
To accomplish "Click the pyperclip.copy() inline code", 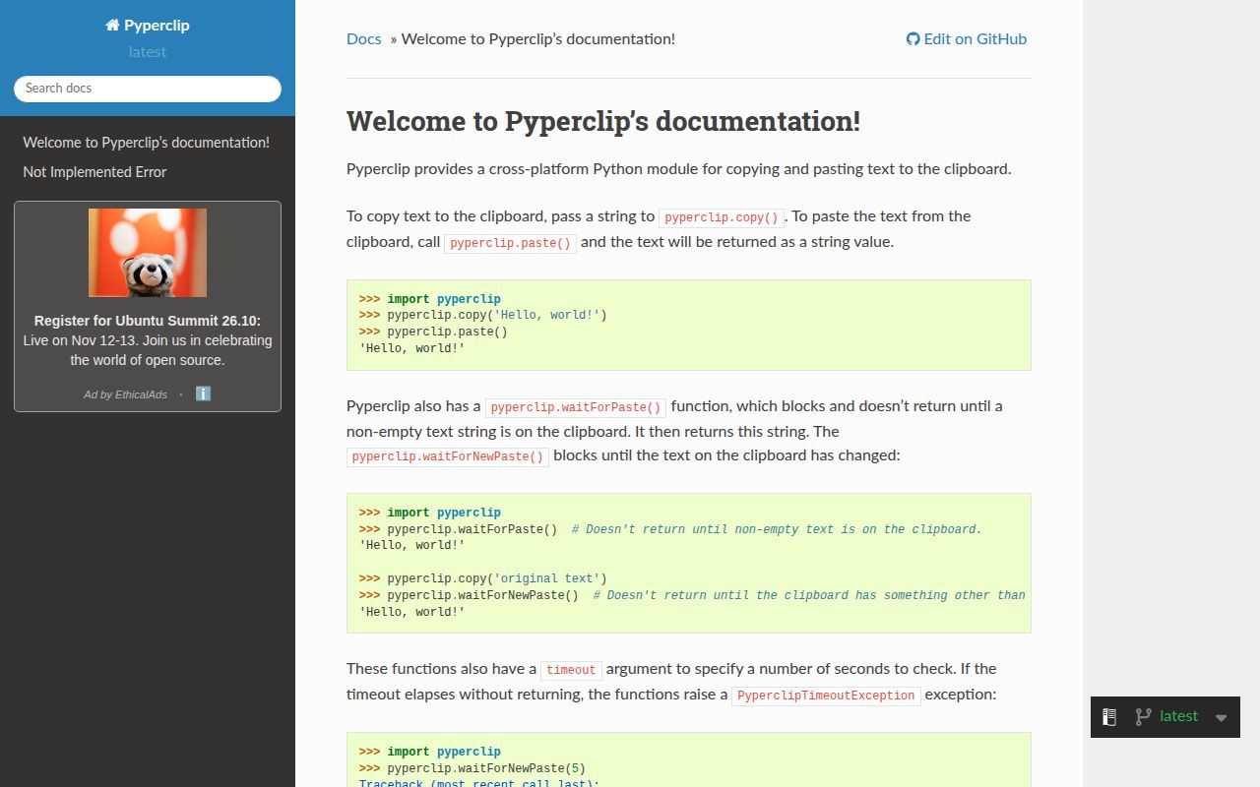I will click(x=722, y=217).
